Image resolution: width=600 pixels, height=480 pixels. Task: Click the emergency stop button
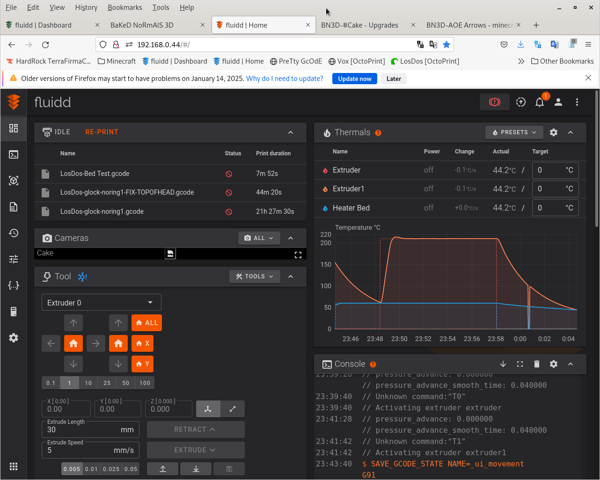[x=495, y=102]
